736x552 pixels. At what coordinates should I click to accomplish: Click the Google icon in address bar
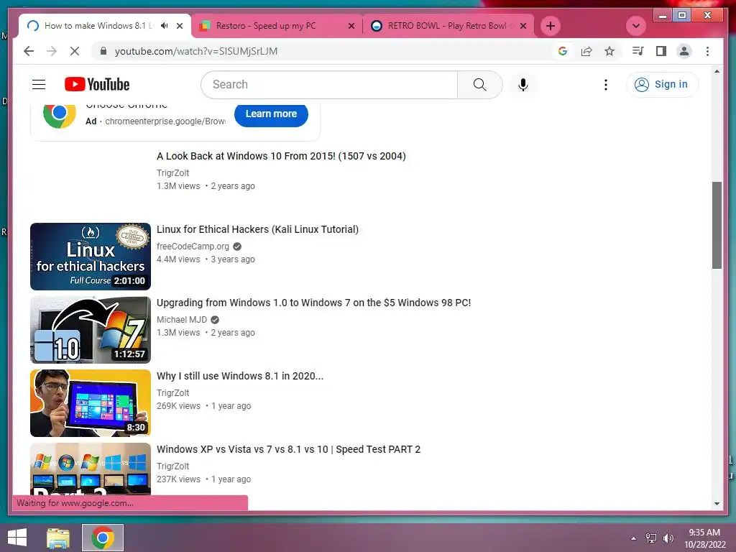tap(562, 51)
